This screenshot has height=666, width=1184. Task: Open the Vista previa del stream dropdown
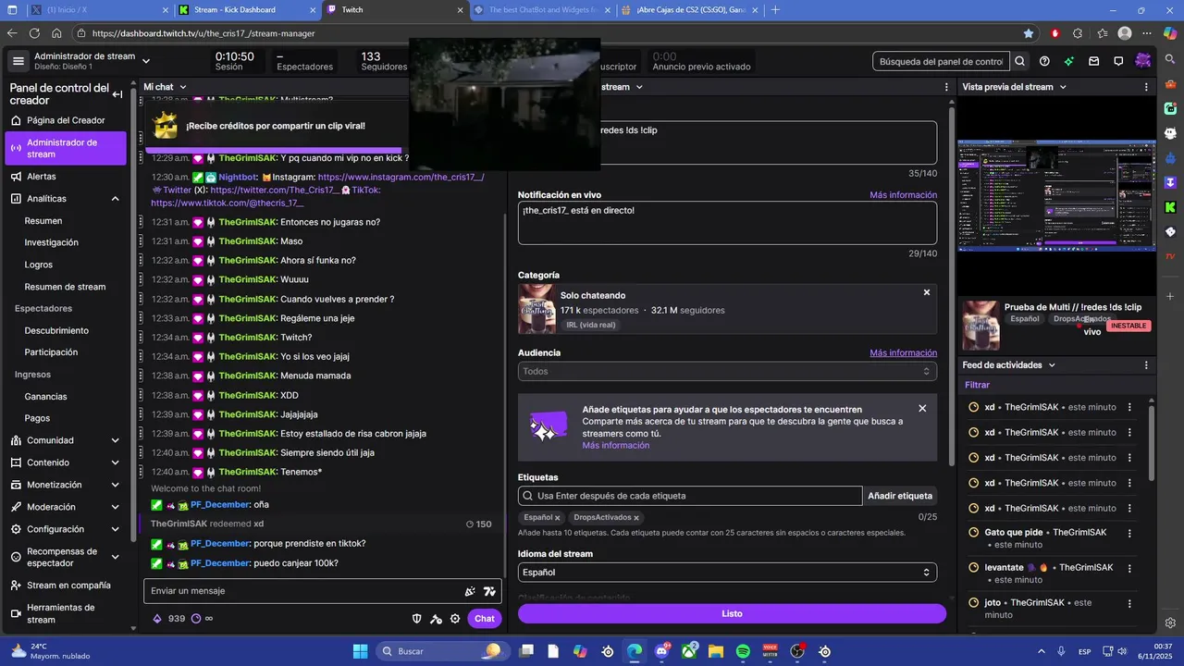pyautogui.click(x=1063, y=87)
